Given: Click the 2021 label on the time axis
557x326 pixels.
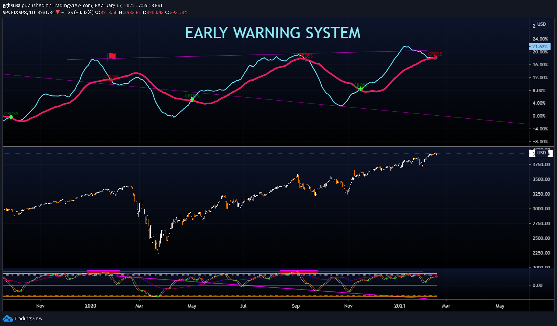Looking at the screenshot, I should [400, 306].
